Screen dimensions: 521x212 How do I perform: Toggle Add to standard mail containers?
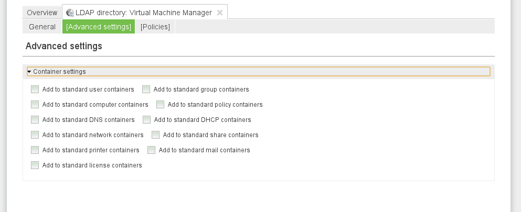click(152, 150)
